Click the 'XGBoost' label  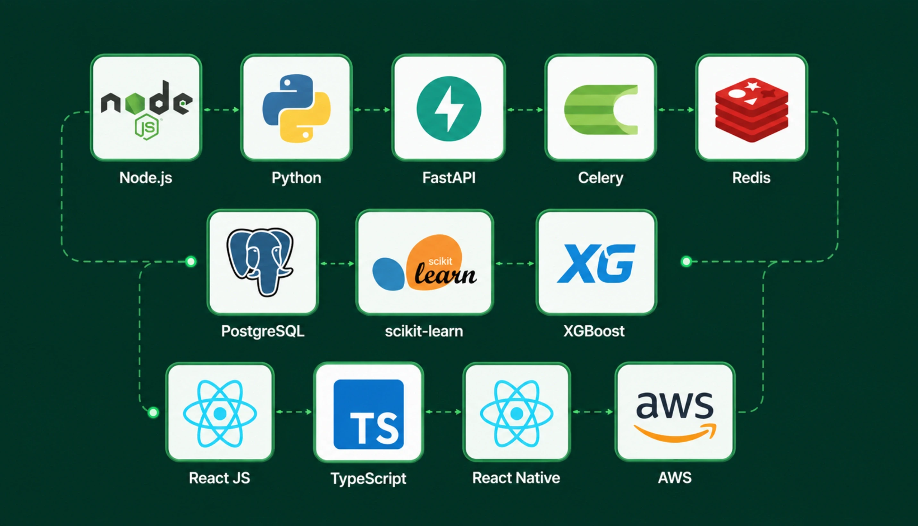coord(594,331)
